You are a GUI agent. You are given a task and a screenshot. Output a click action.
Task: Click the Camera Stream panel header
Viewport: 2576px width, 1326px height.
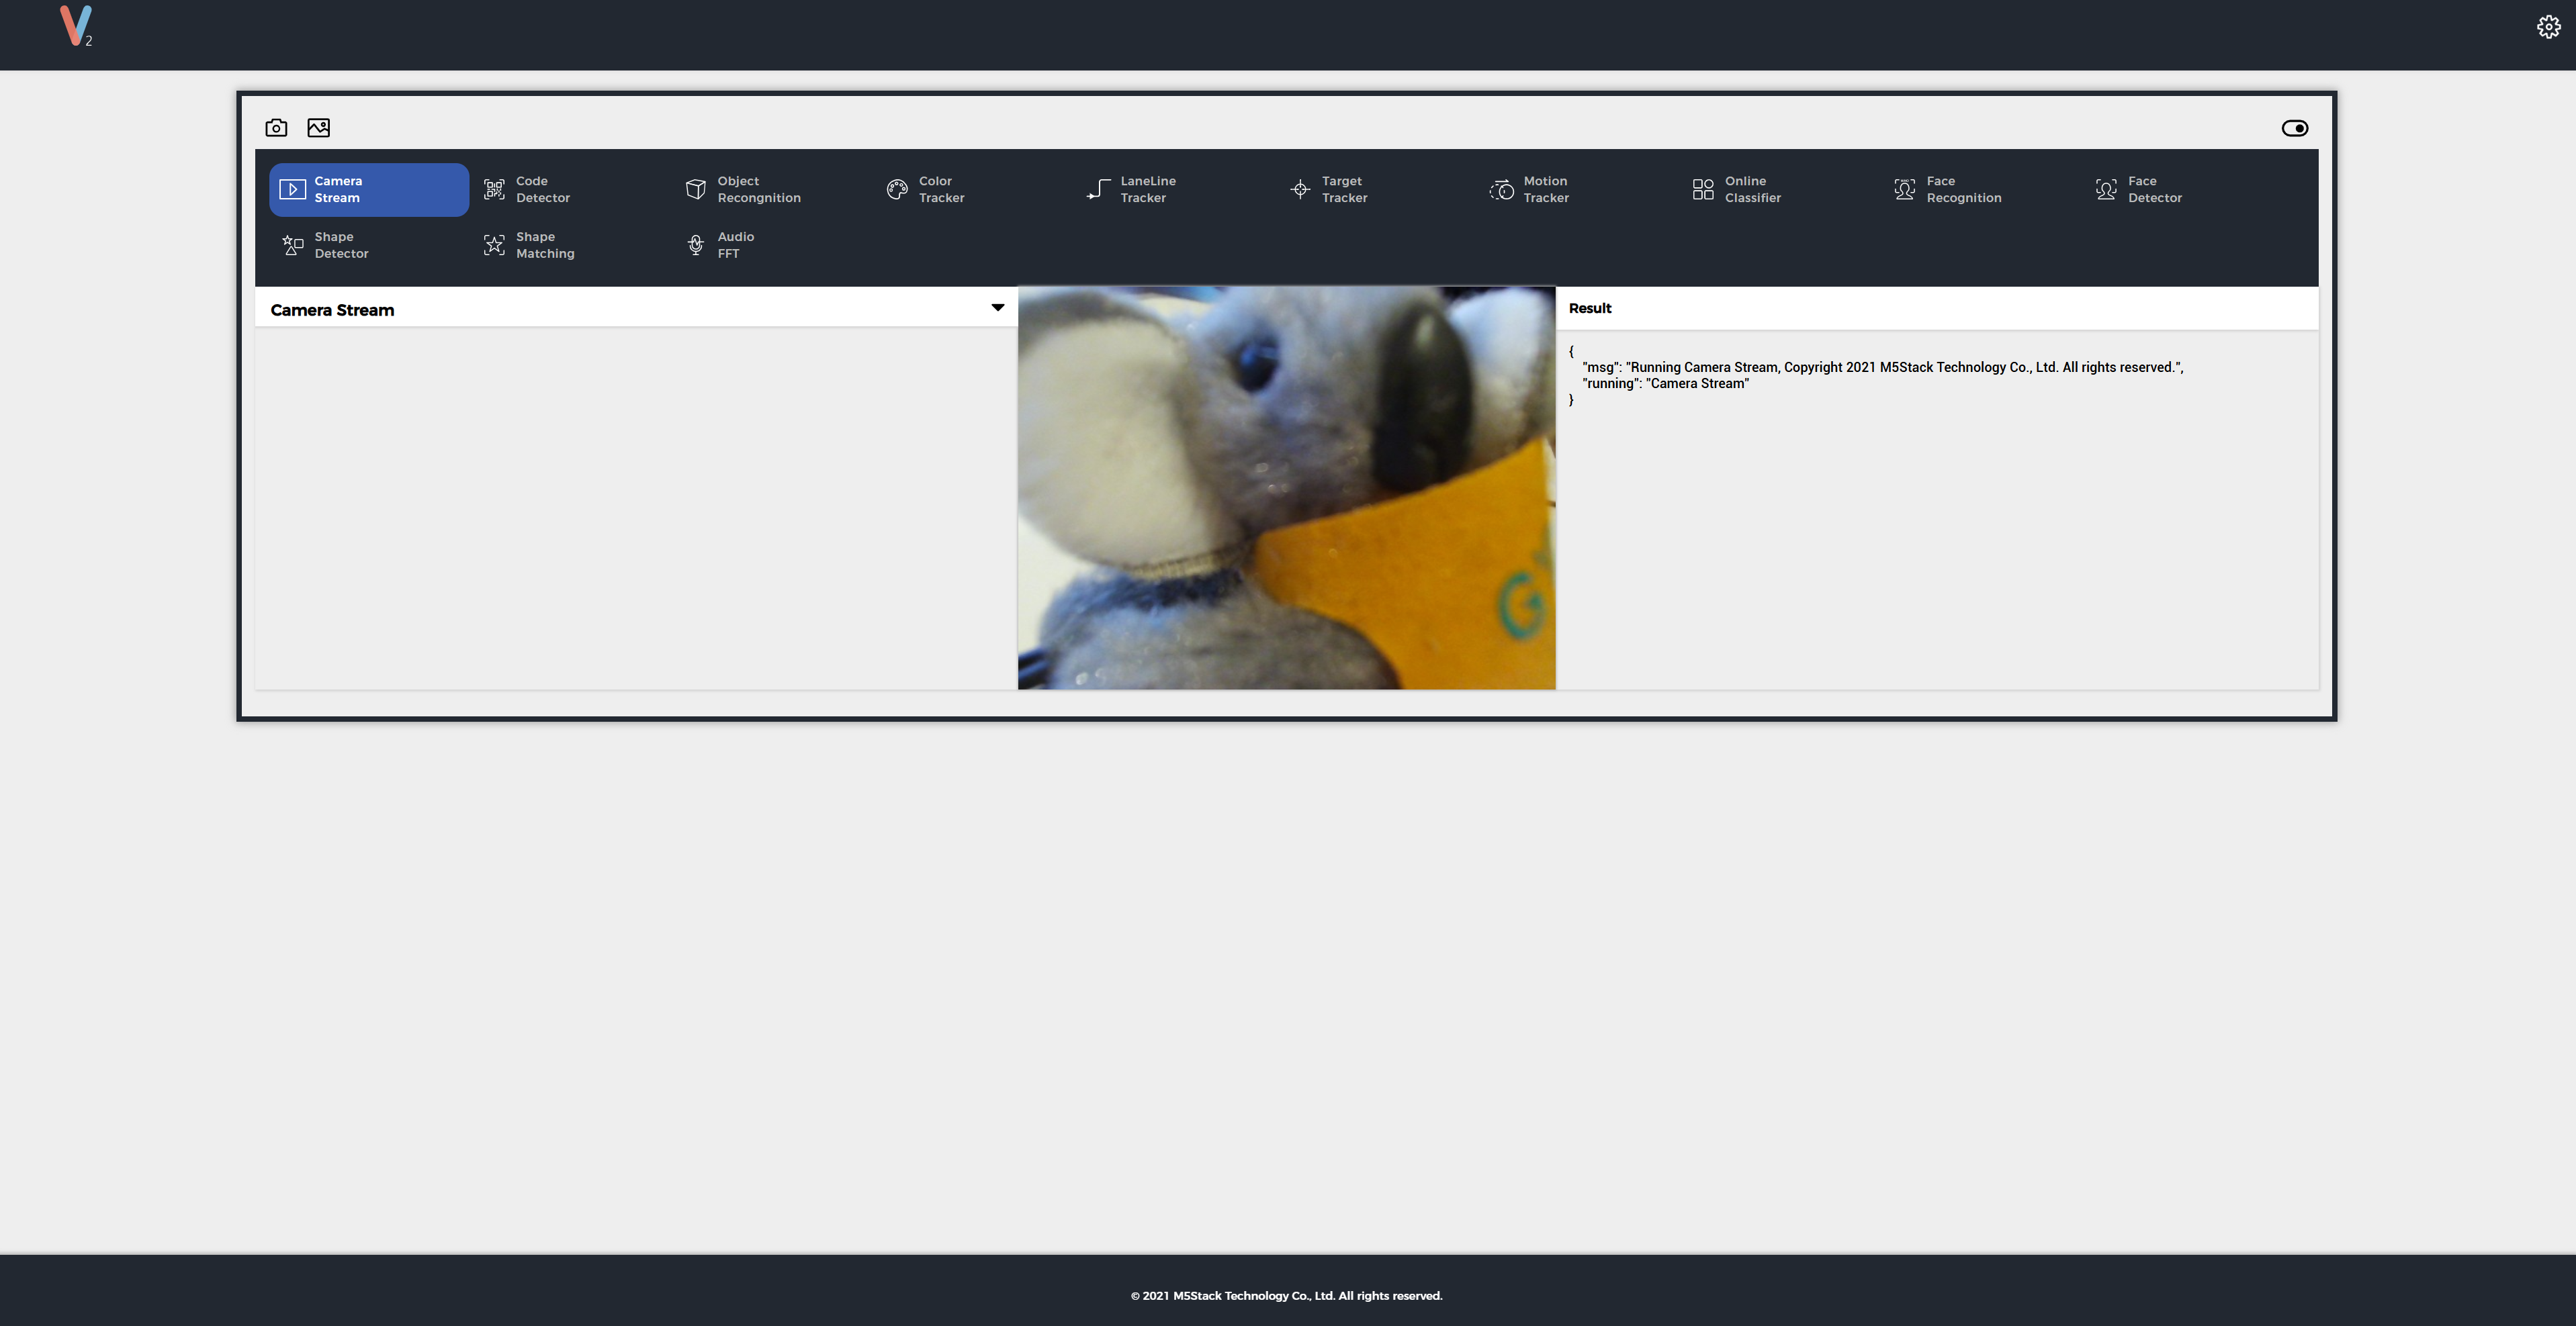point(333,310)
